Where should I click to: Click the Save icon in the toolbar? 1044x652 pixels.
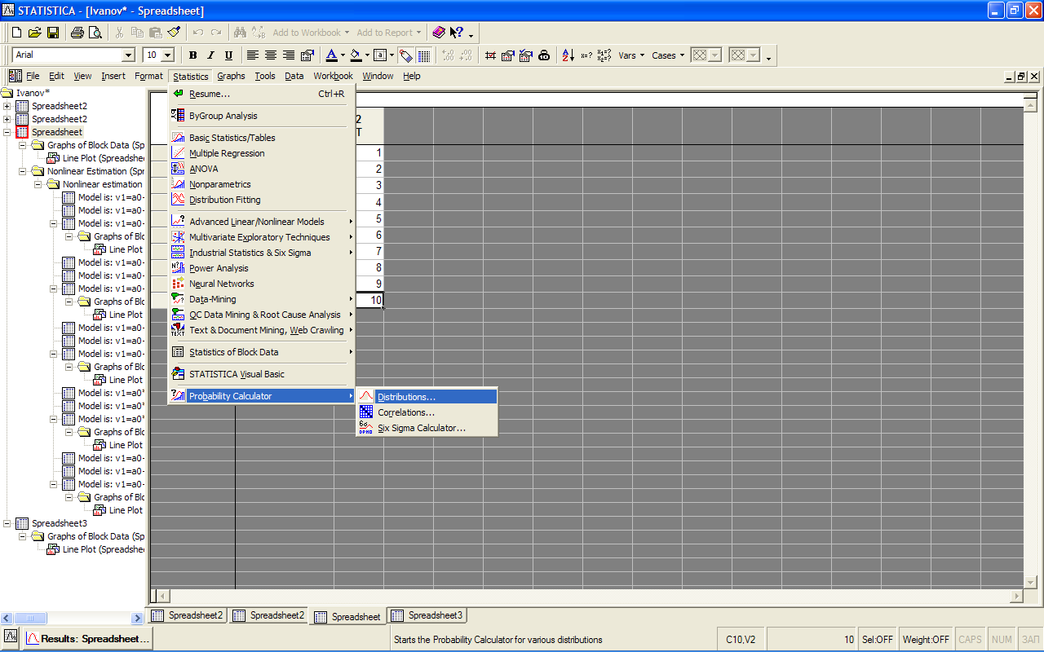point(52,33)
